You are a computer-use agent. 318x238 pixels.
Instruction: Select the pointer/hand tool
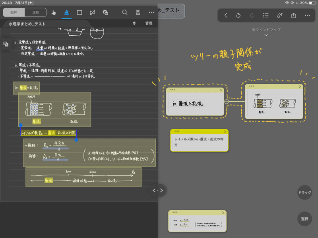click(54, 13)
